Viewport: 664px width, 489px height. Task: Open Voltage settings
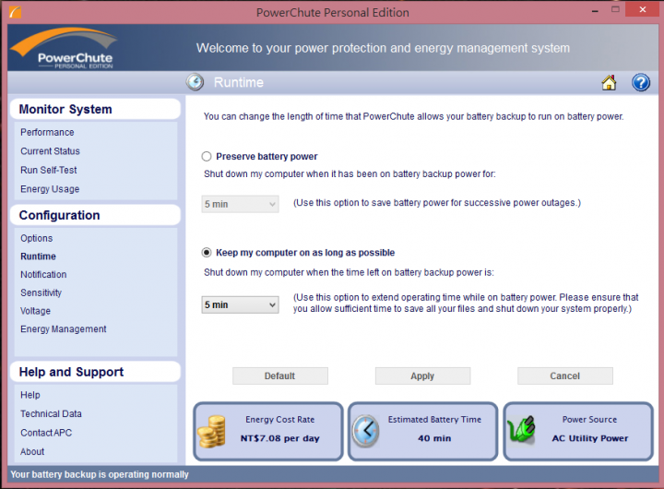tap(35, 311)
